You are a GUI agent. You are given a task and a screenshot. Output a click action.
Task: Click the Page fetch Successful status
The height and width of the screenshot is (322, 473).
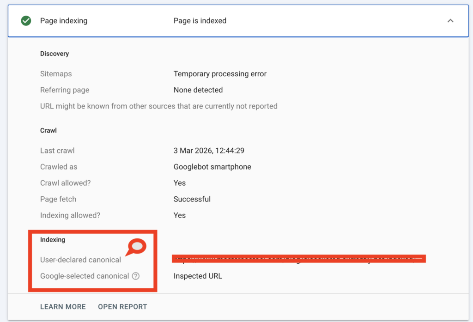click(x=192, y=199)
